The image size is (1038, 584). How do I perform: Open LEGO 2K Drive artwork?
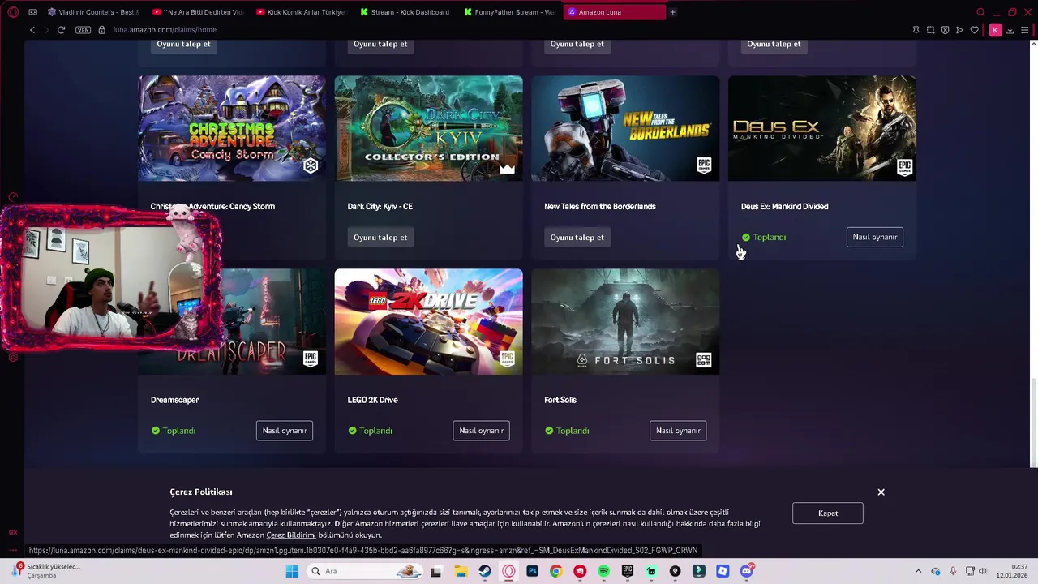pos(428,322)
